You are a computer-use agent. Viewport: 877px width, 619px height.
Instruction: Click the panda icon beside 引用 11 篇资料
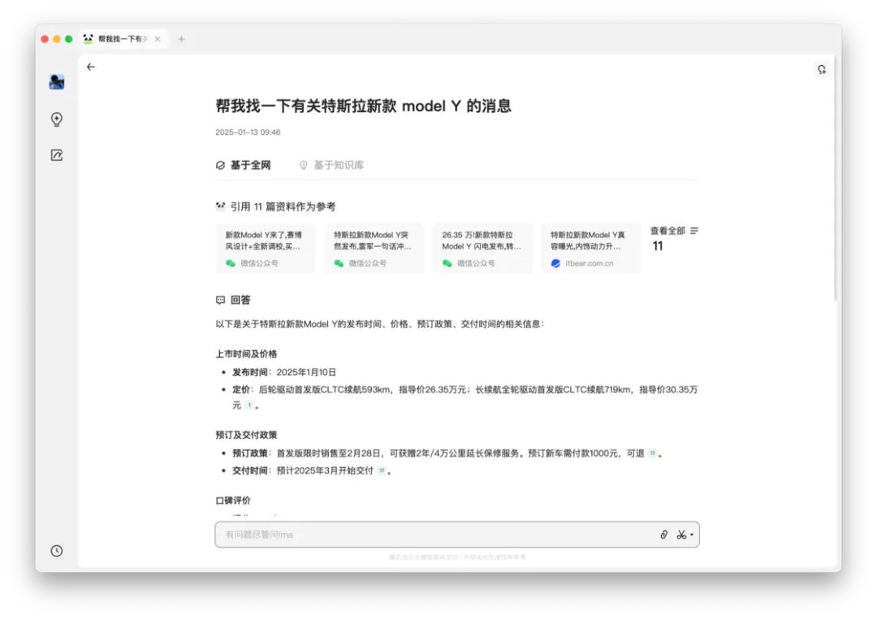[x=220, y=206]
